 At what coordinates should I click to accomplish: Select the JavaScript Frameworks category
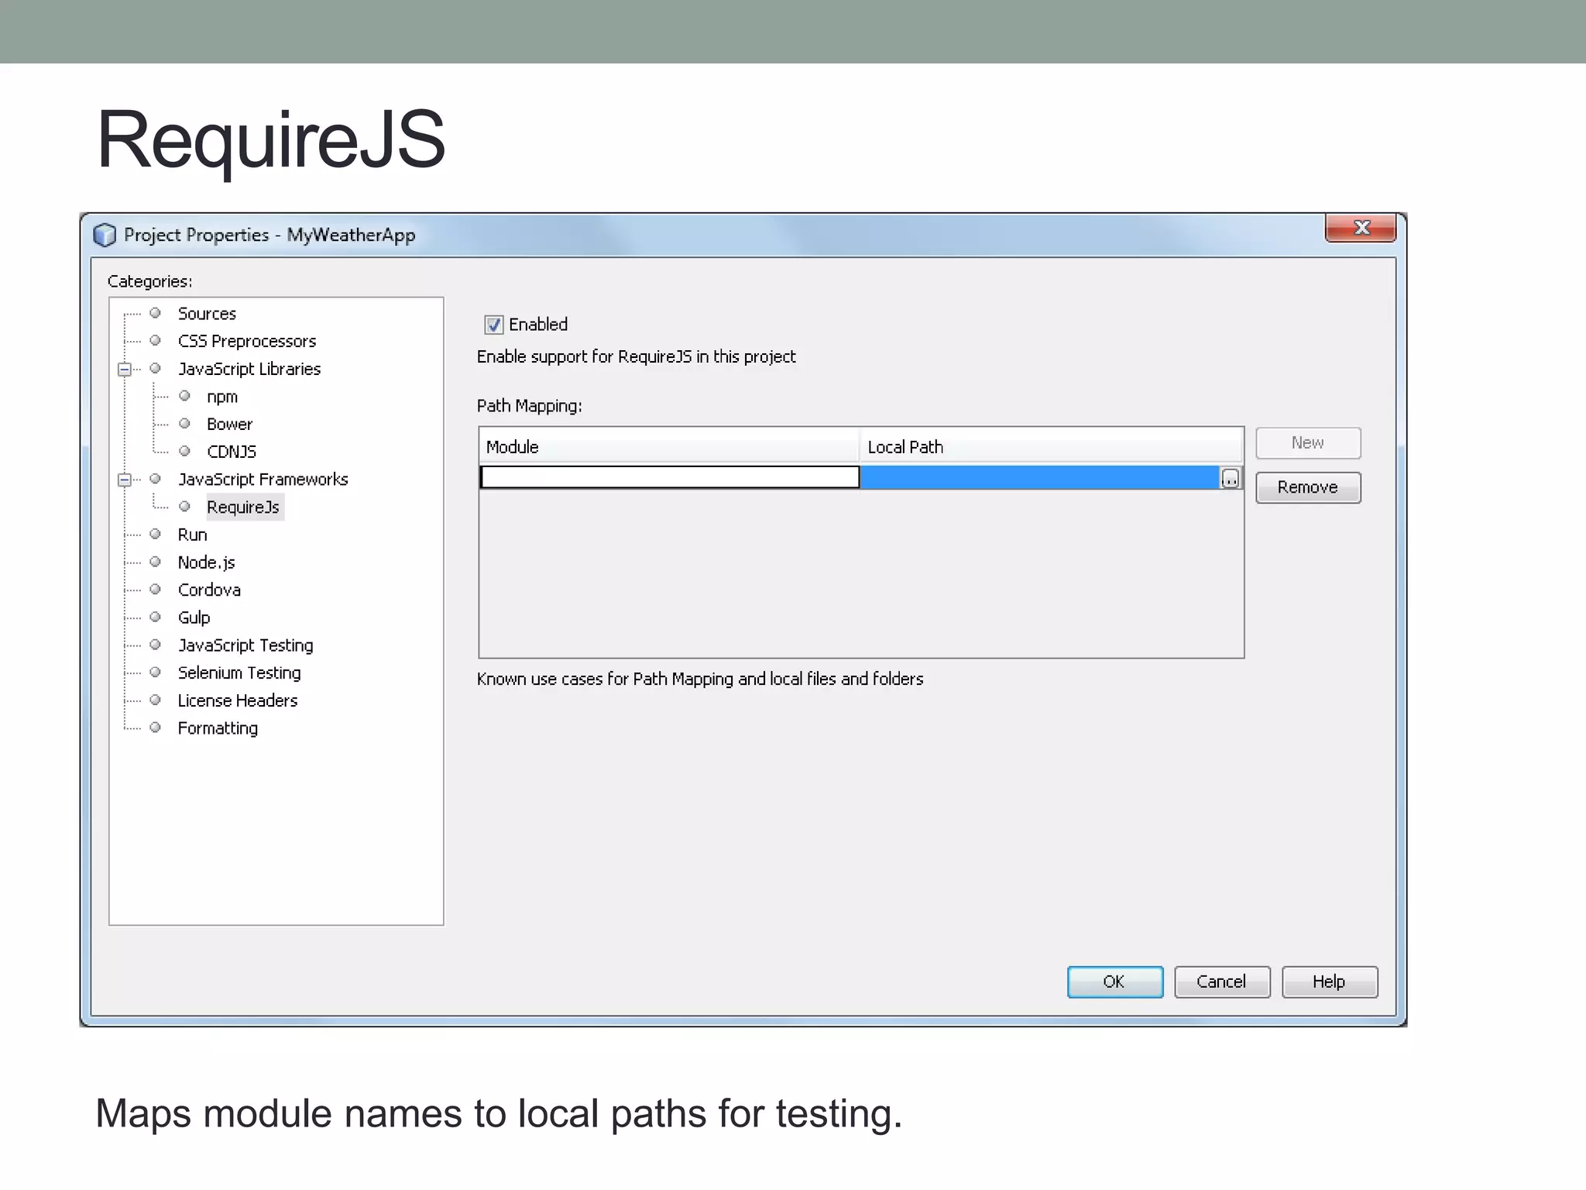[263, 480]
